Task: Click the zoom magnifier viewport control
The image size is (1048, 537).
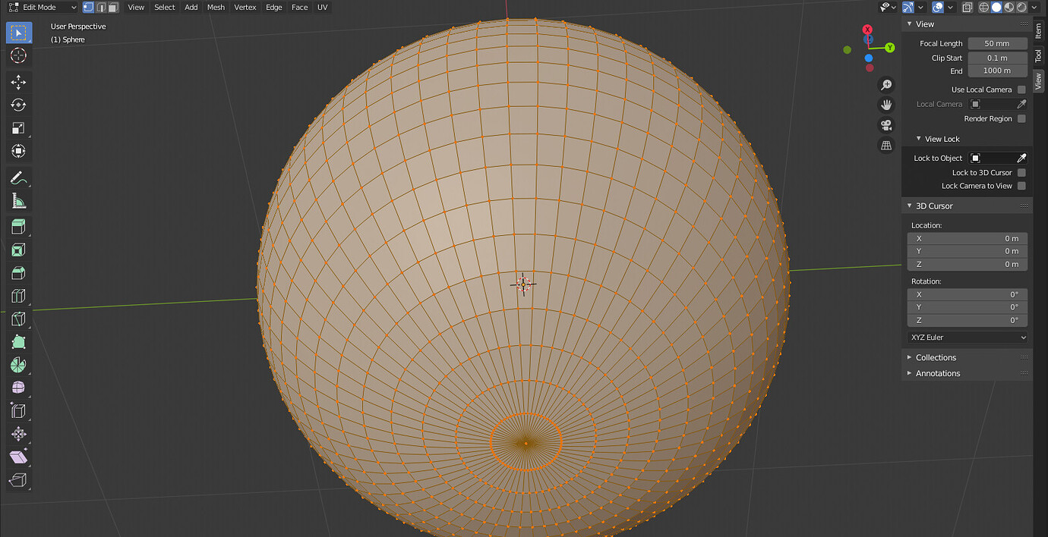Action: click(886, 84)
